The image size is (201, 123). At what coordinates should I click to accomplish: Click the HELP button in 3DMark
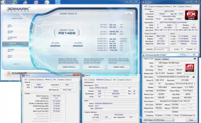(129, 14)
